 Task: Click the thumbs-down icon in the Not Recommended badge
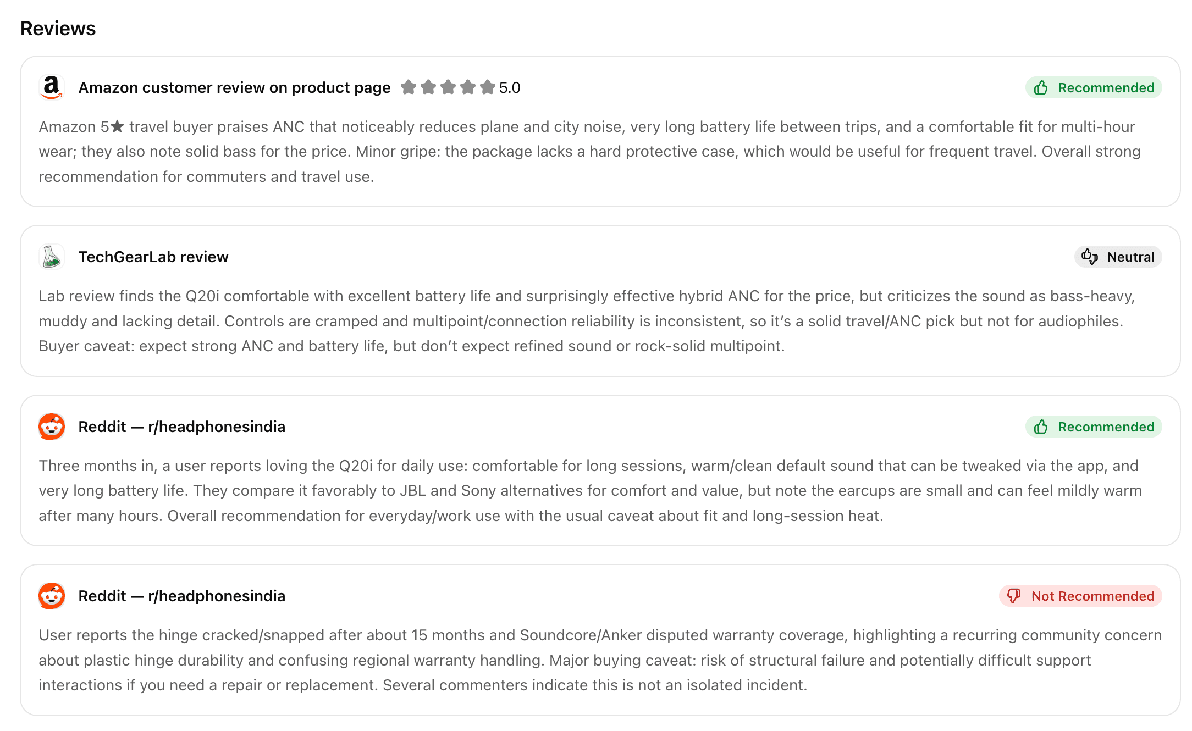click(x=1014, y=596)
